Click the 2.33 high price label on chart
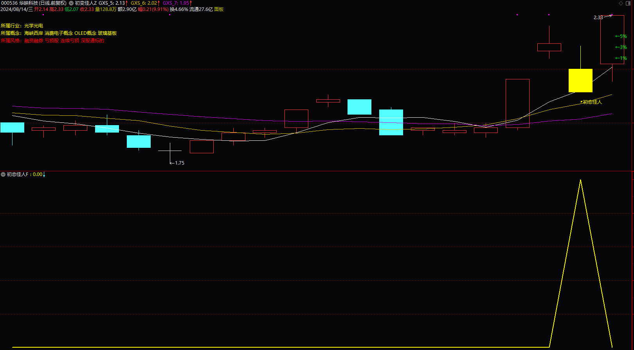This screenshot has height=350, width=634. pyautogui.click(x=598, y=18)
